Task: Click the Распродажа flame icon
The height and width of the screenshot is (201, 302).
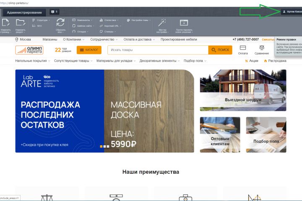Action: (x=266, y=61)
